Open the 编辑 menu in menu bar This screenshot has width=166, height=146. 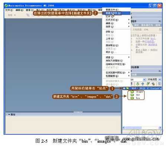coord(19,10)
